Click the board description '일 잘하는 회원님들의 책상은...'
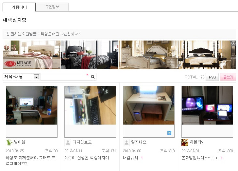Image resolution: width=238 pixels, height=171 pixels. [x=43, y=34]
